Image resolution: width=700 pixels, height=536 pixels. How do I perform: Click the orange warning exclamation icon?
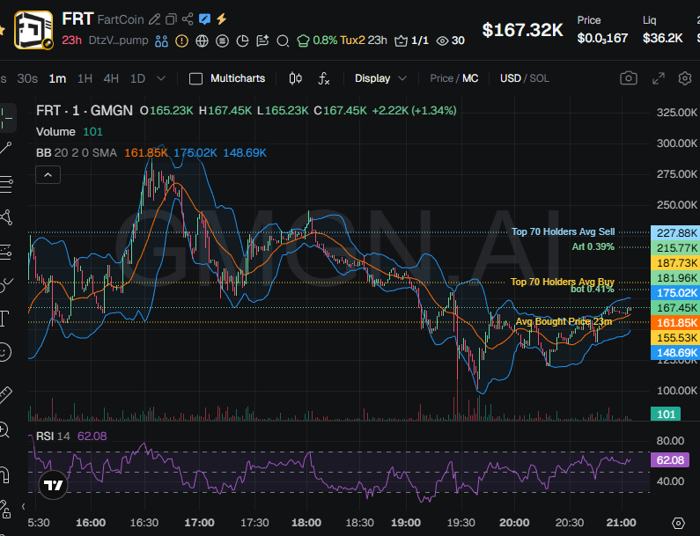[181, 41]
